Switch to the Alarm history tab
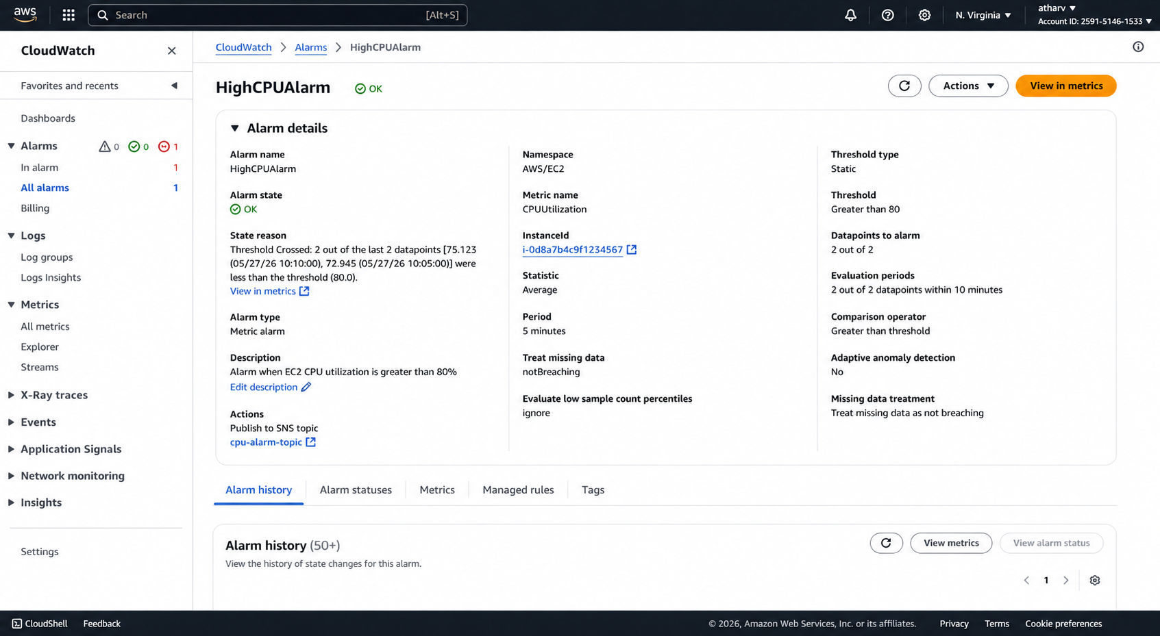Image resolution: width=1160 pixels, height=636 pixels. tap(259, 490)
